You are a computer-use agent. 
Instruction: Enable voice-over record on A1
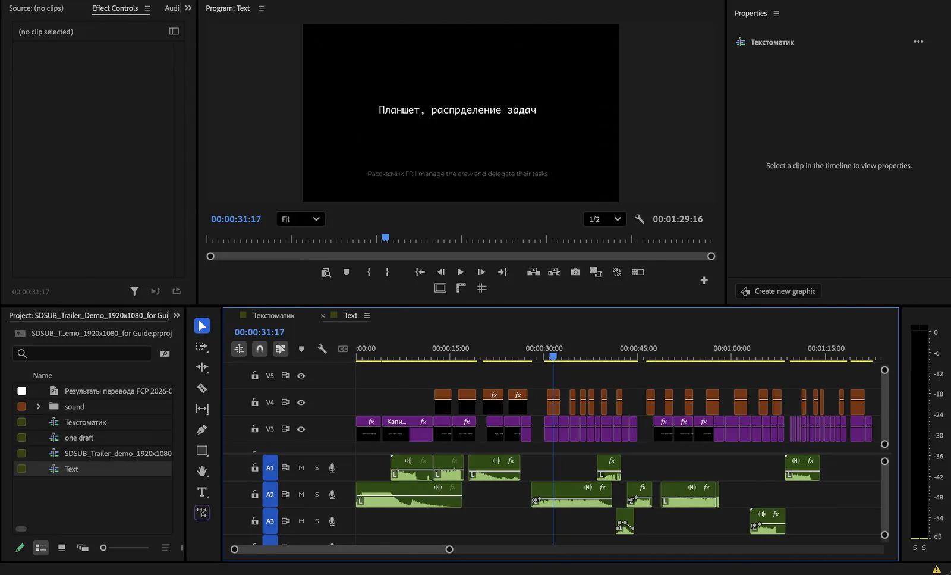click(x=332, y=468)
